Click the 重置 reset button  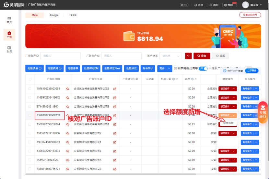pos(220,56)
